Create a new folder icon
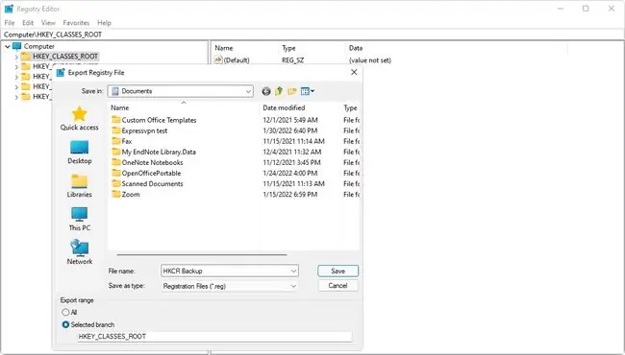Viewport: 625px width, 355px height. [x=292, y=91]
